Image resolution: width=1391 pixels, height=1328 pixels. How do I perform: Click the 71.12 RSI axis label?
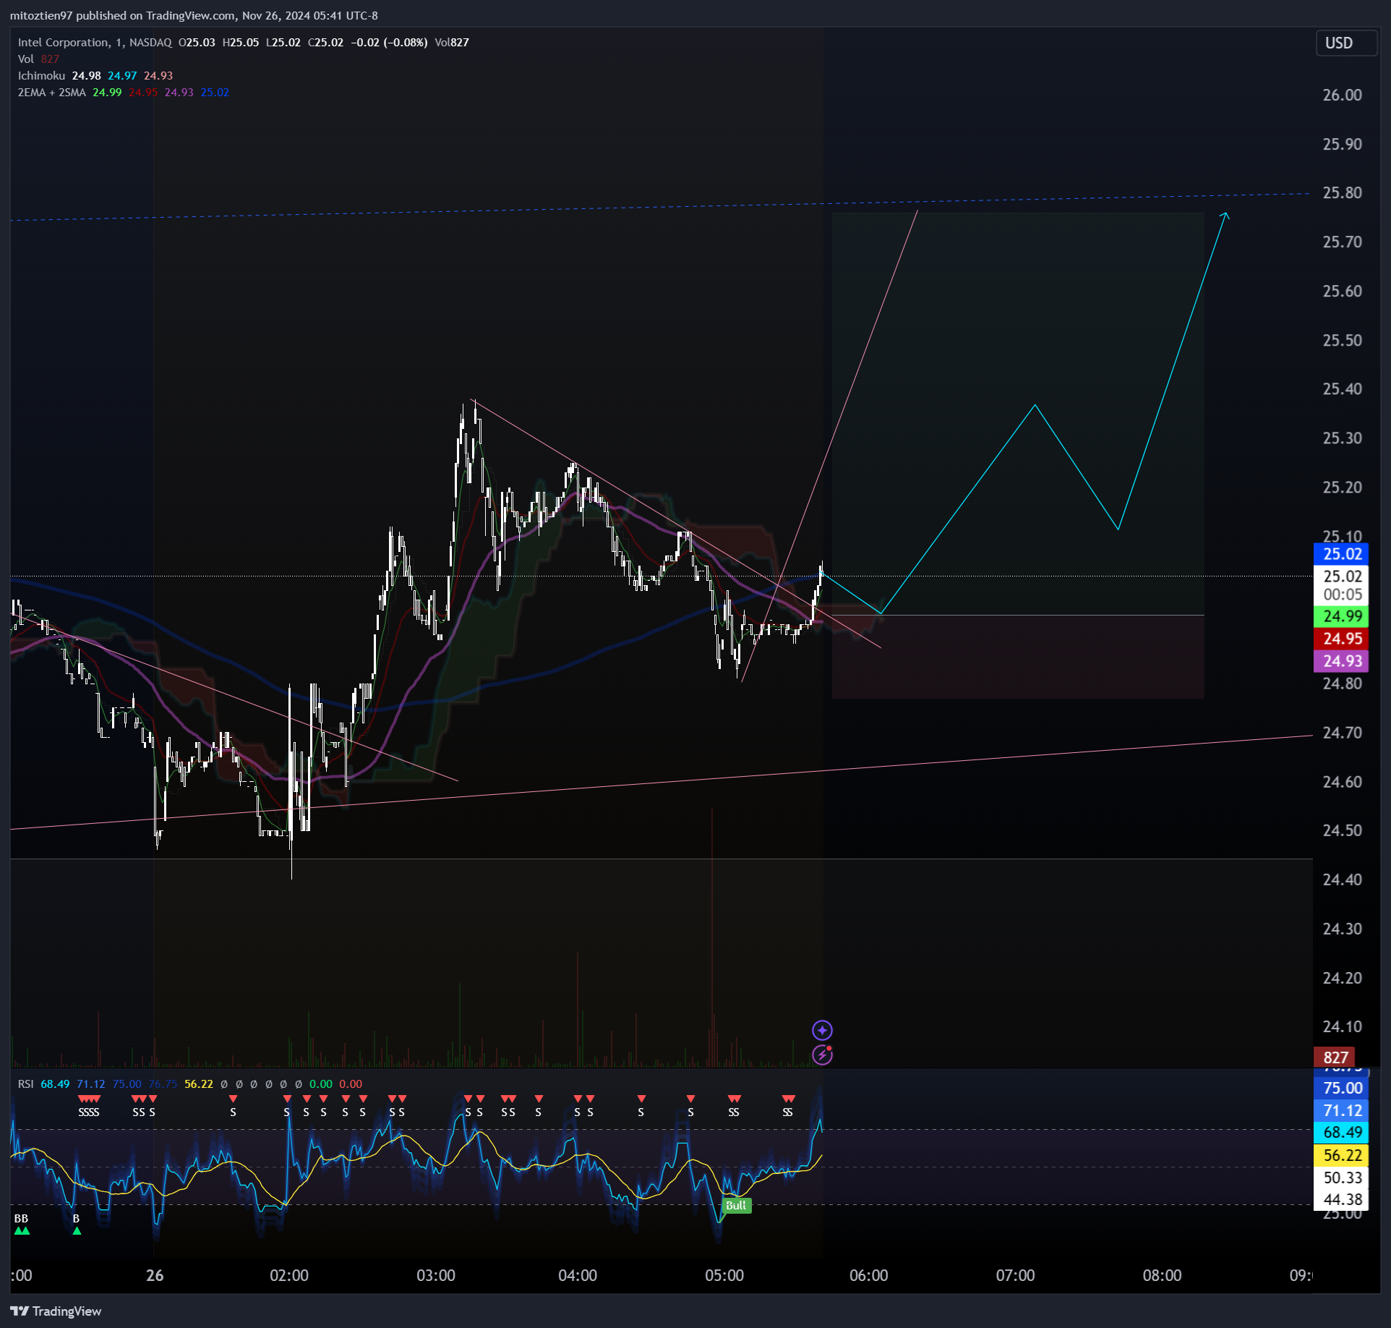pos(1341,1110)
